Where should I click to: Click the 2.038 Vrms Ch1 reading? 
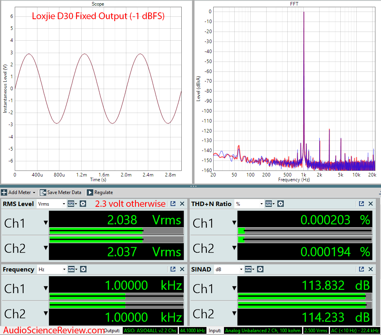click(144, 220)
